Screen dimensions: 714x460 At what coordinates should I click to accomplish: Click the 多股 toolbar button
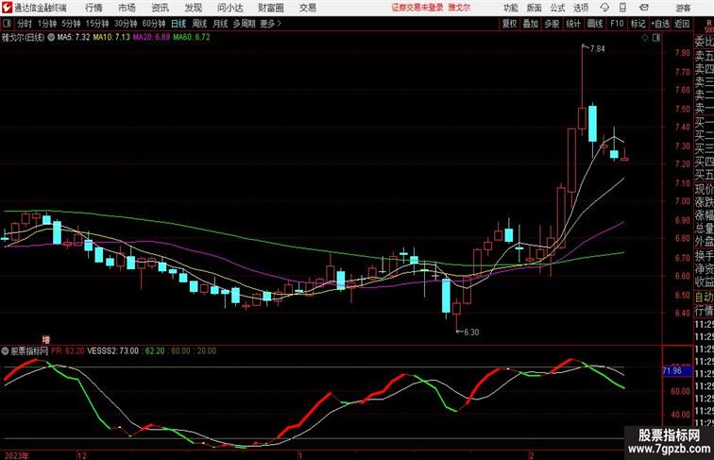[x=552, y=24]
